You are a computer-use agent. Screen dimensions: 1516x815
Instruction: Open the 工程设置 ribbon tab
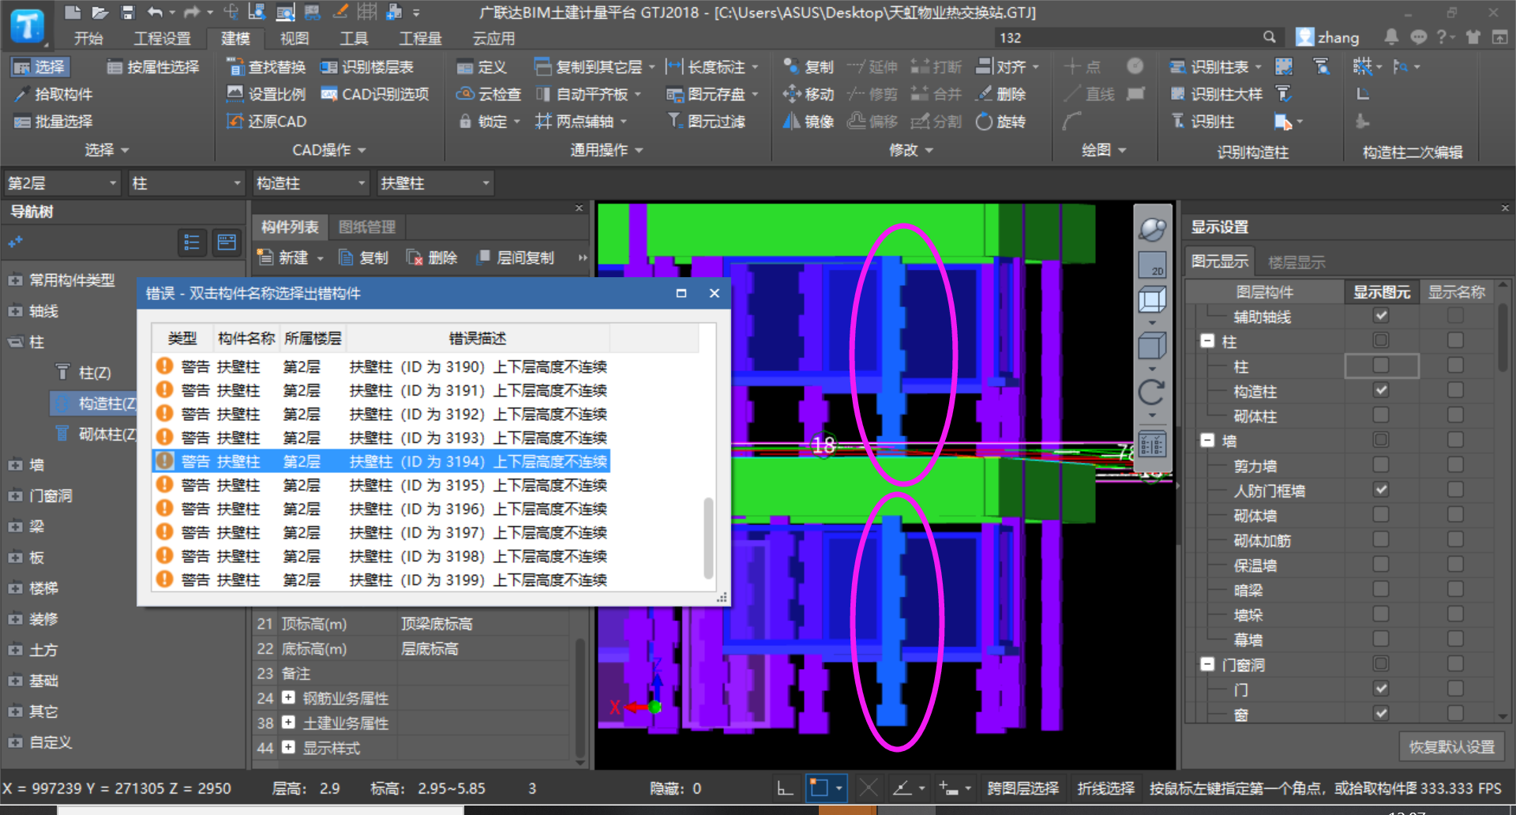point(163,38)
